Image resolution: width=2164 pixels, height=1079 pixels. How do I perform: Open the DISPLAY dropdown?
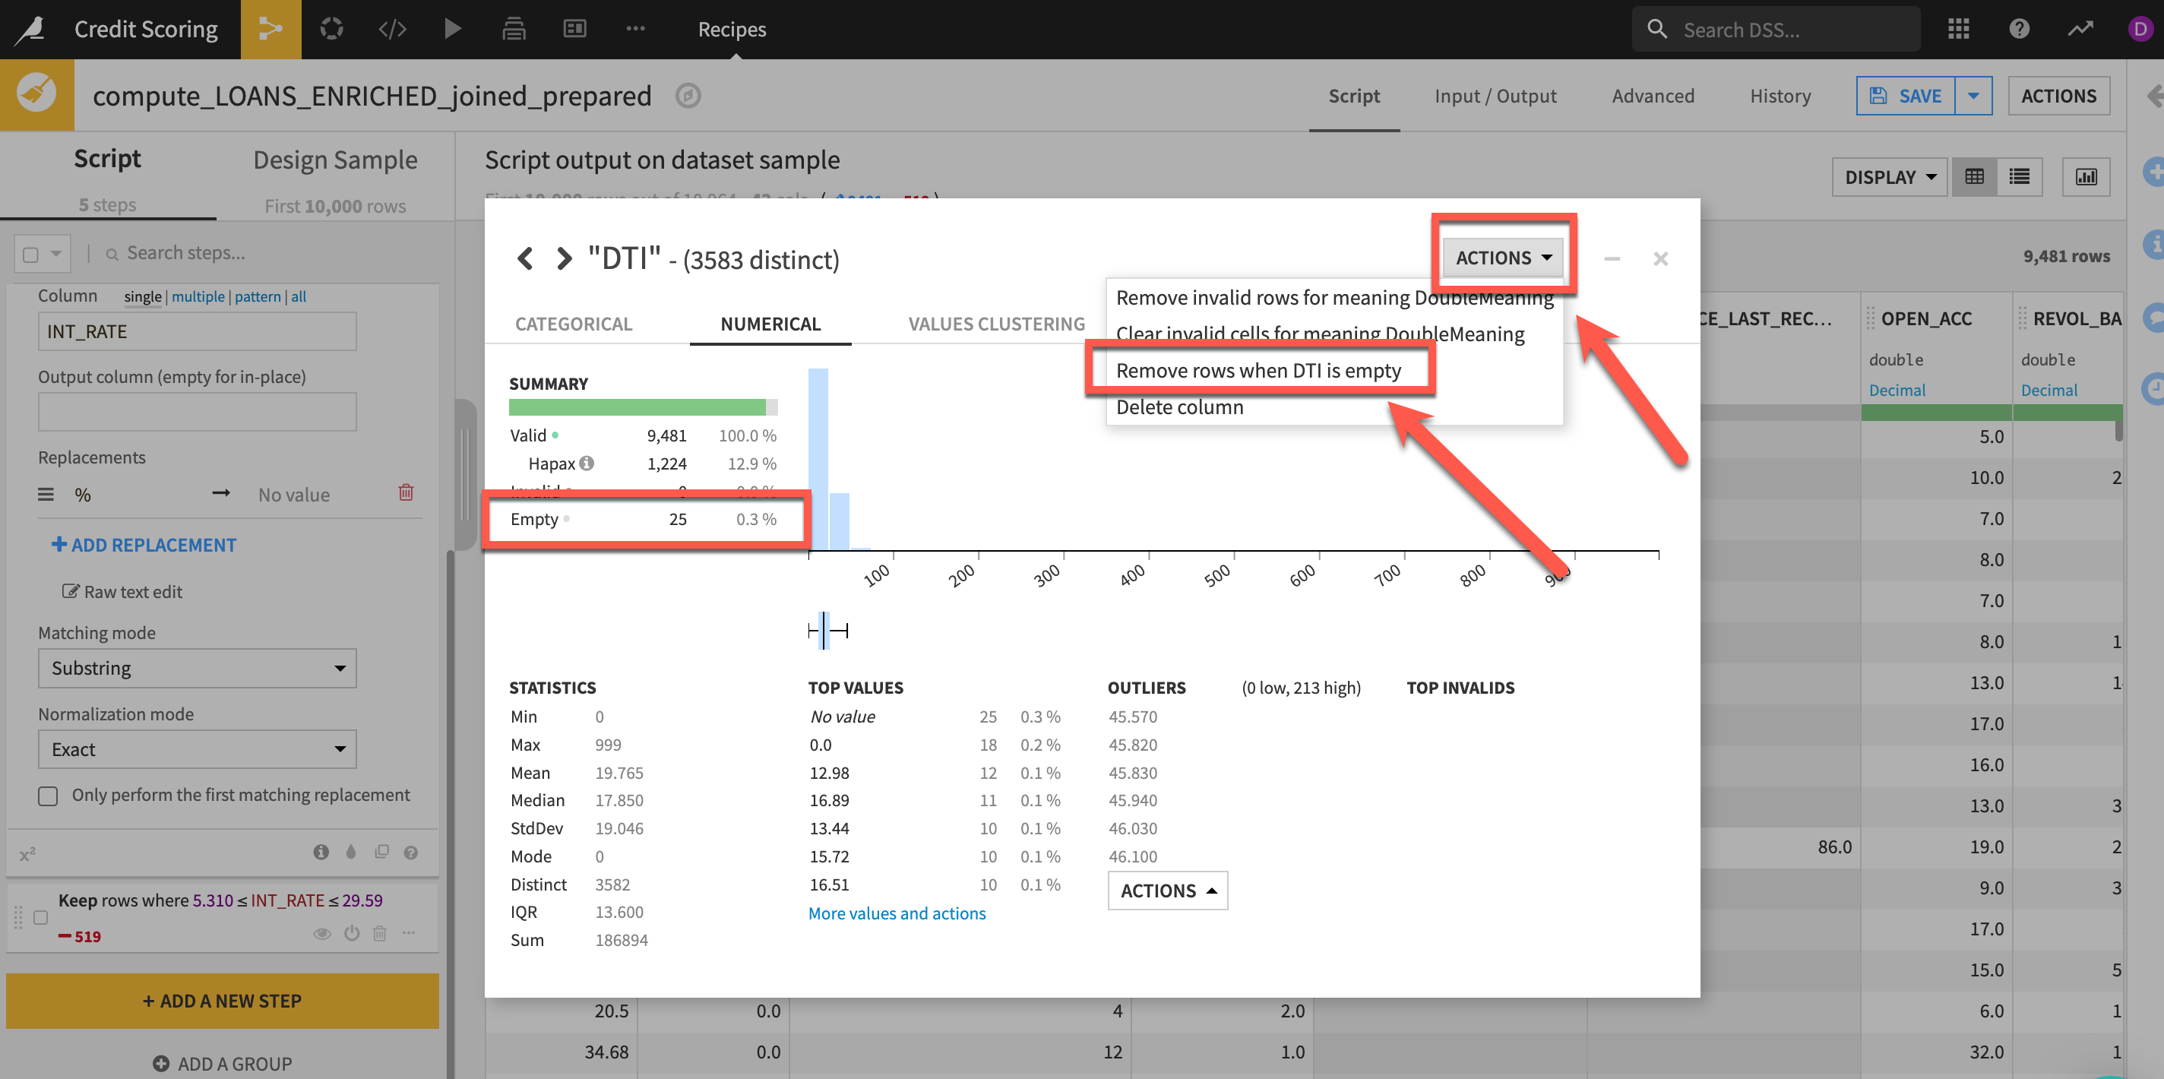click(x=1889, y=176)
